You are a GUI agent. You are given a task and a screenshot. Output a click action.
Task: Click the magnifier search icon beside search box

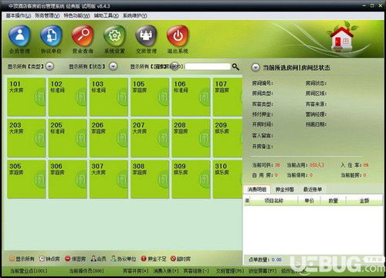tap(235, 67)
